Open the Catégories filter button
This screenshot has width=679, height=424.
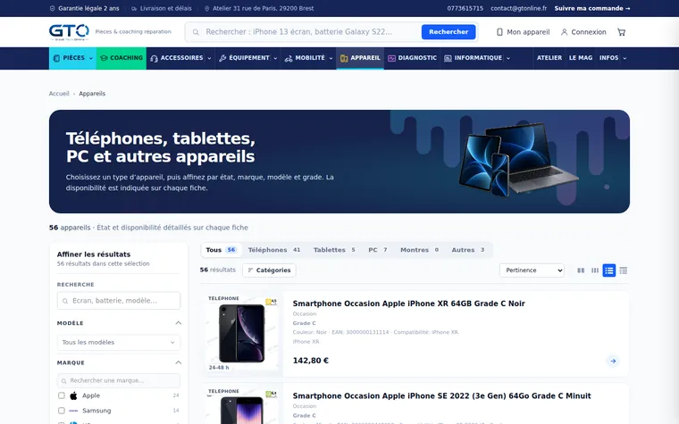point(269,270)
